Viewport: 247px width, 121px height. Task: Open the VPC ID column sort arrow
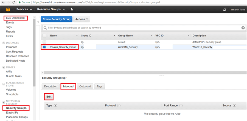(189, 36)
